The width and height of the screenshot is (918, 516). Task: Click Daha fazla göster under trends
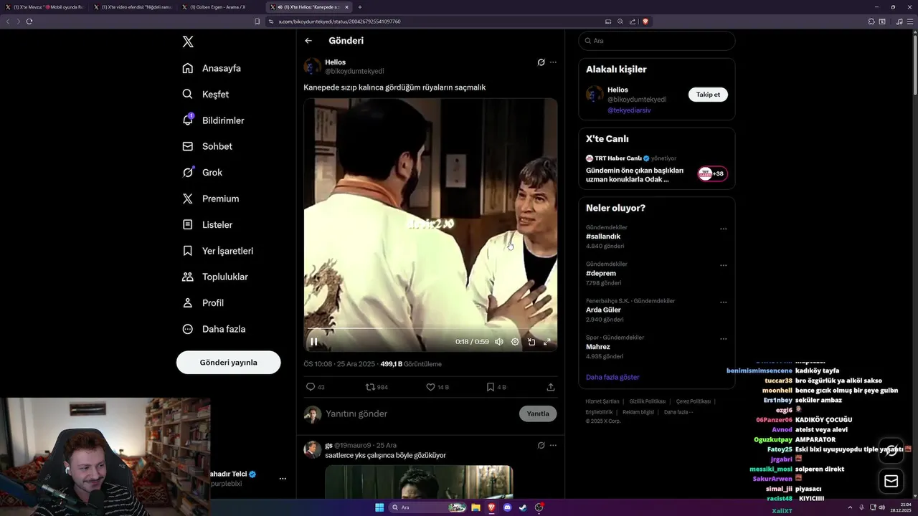(612, 377)
